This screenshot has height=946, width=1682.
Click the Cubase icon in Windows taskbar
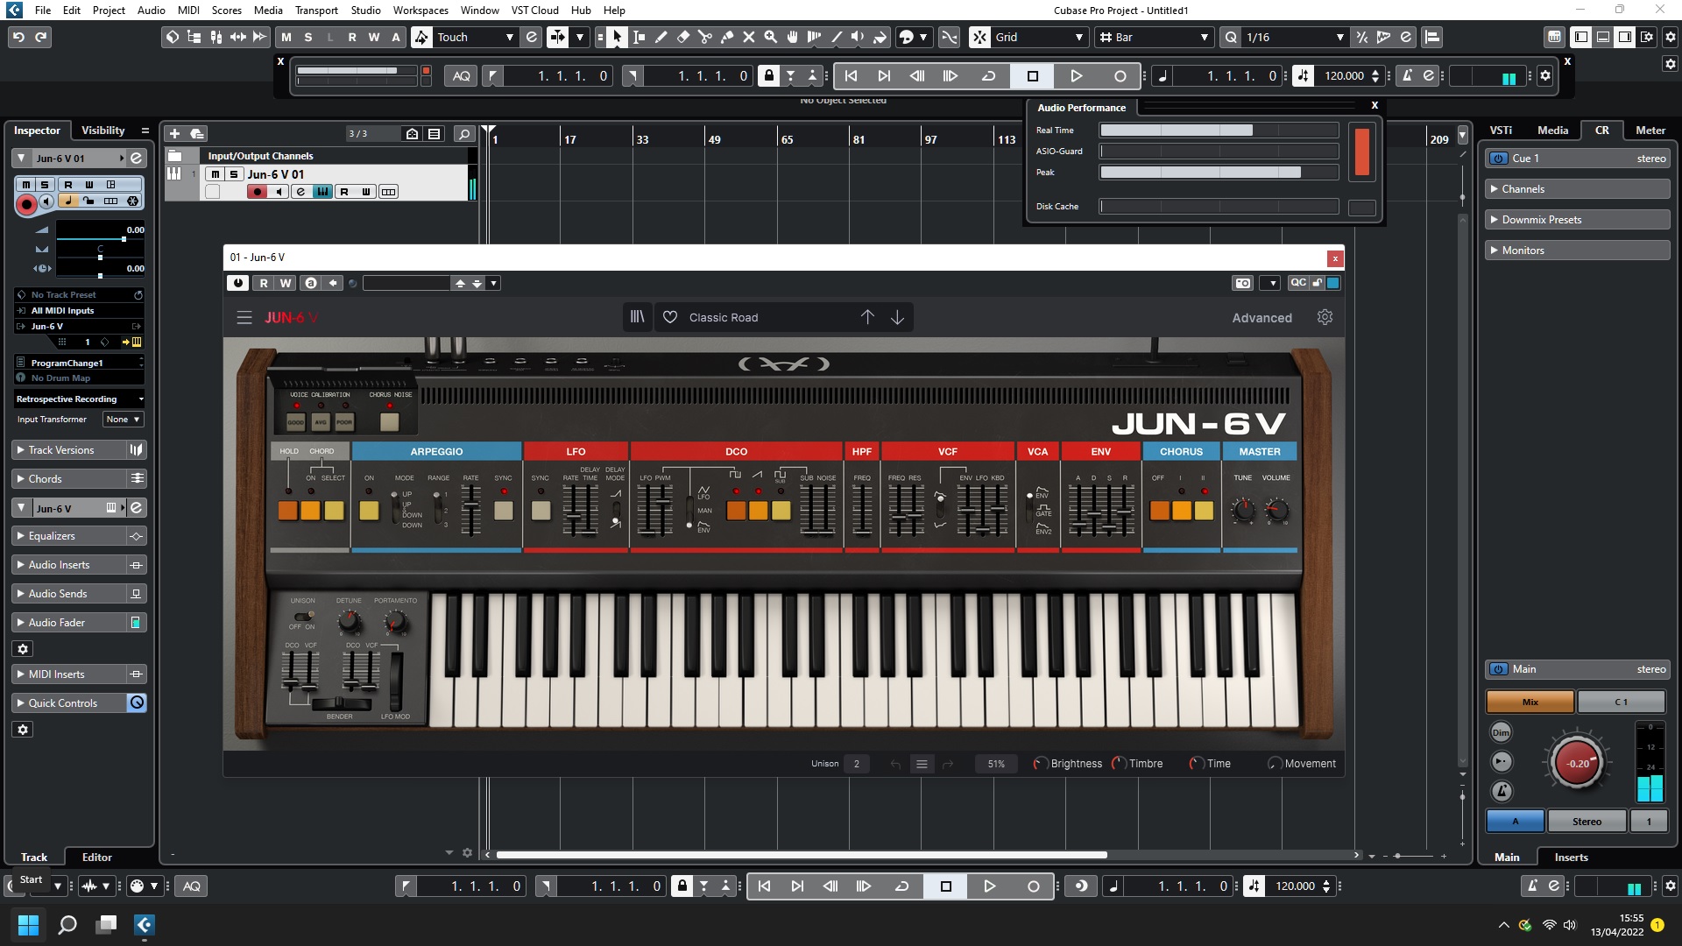145,924
